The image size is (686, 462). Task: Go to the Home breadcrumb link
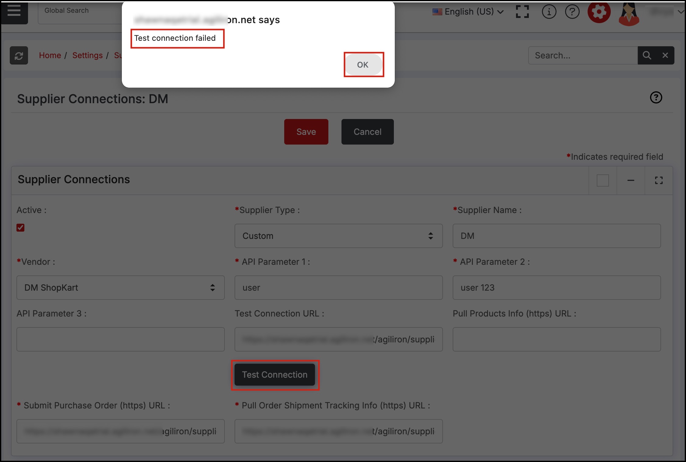[50, 55]
